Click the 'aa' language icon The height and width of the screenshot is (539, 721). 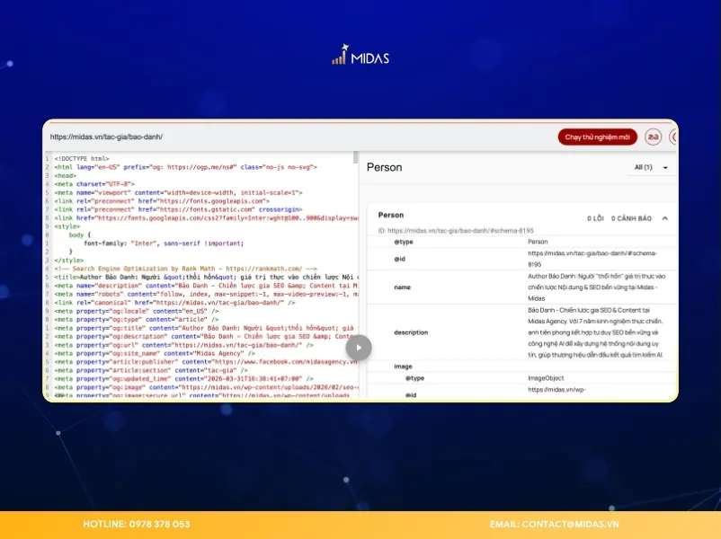tap(654, 137)
